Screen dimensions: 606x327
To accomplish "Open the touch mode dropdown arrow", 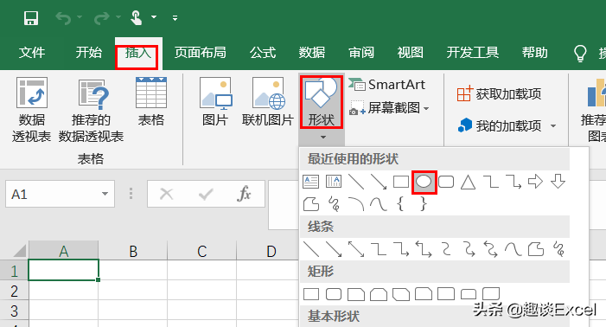I will point(154,17).
